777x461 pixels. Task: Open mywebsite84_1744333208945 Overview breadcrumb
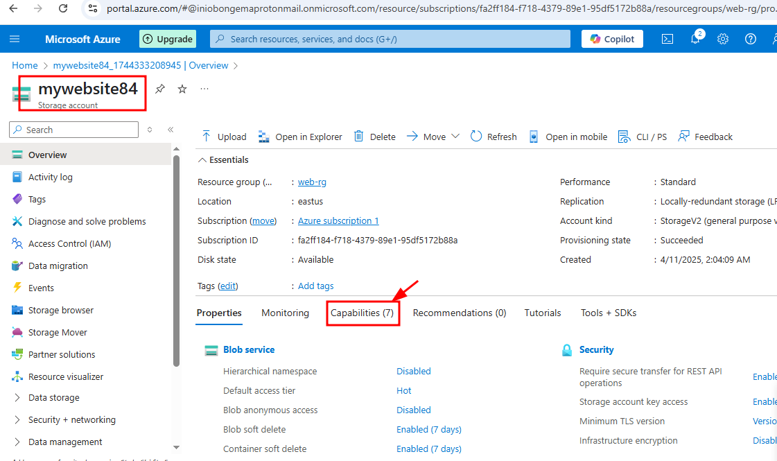pos(141,65)
